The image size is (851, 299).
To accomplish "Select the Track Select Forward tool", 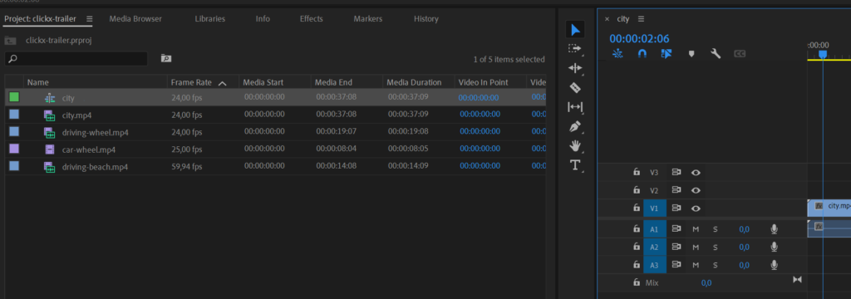I will [575, 48].
